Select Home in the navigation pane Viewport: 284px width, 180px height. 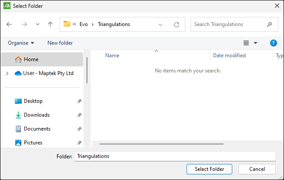tap(31, 59)
